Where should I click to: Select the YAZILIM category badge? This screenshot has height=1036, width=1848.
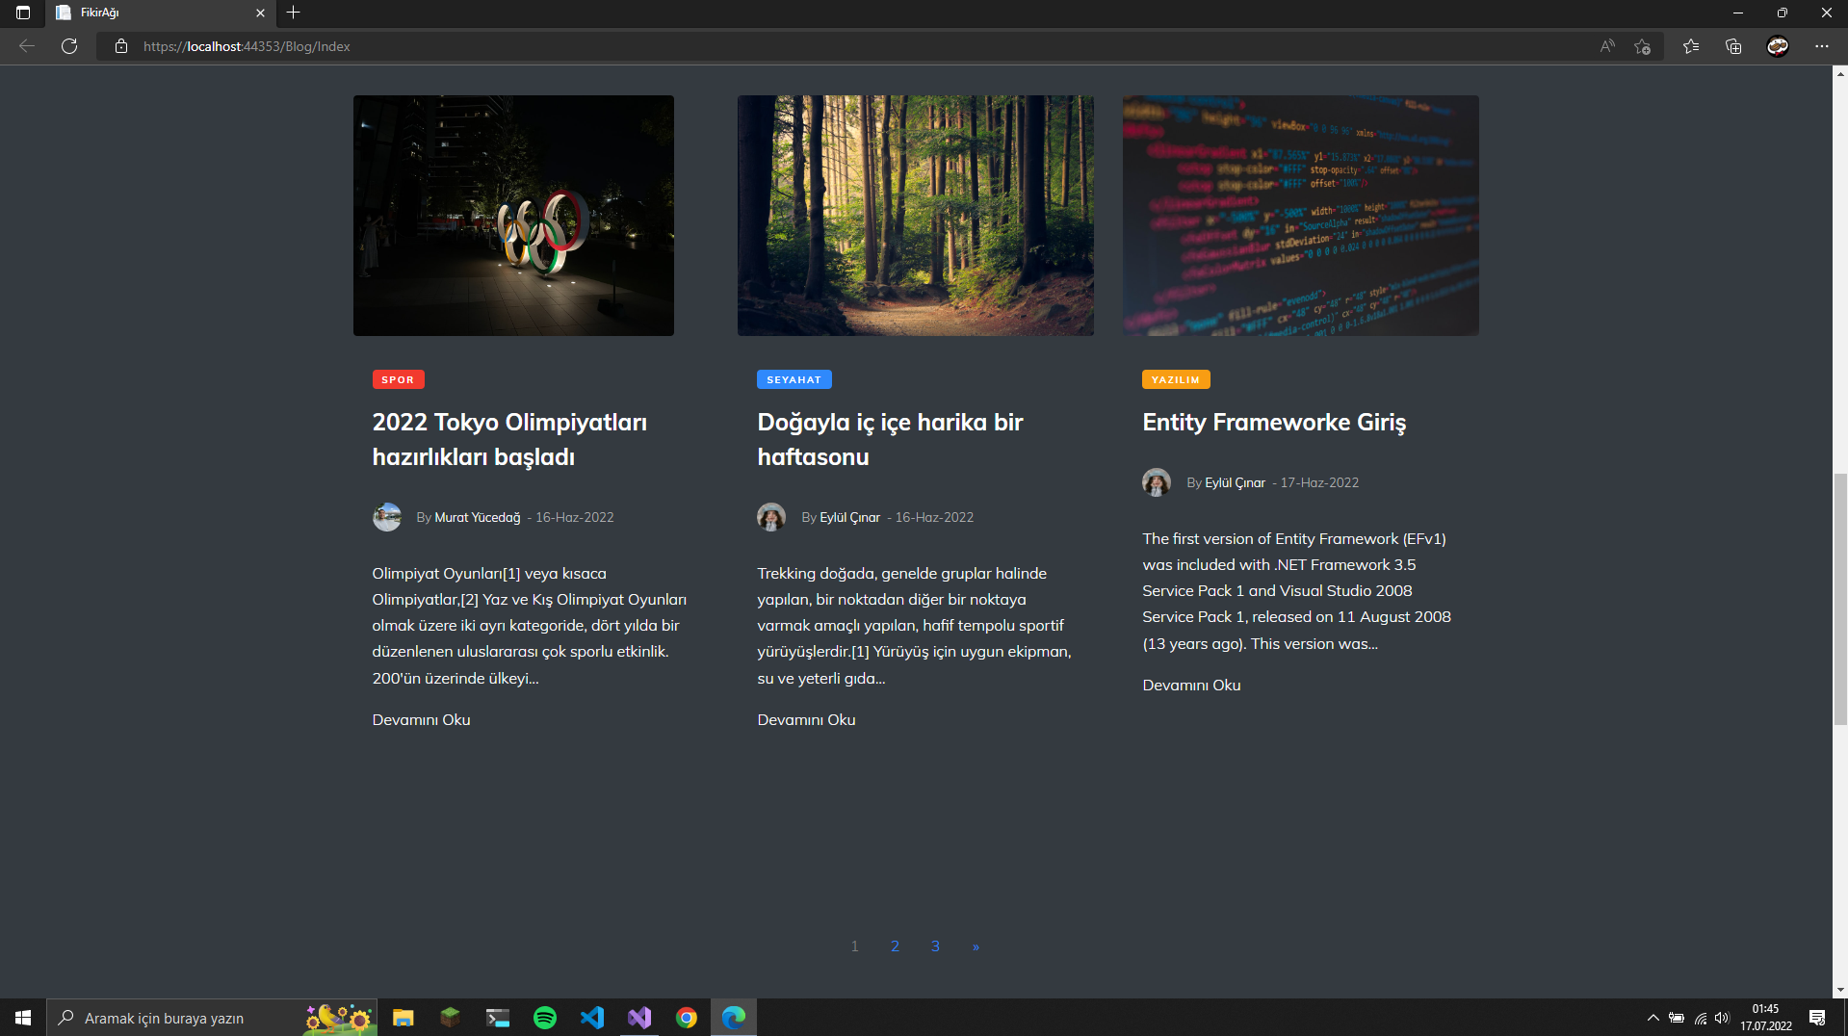(x=1176, y=379)
